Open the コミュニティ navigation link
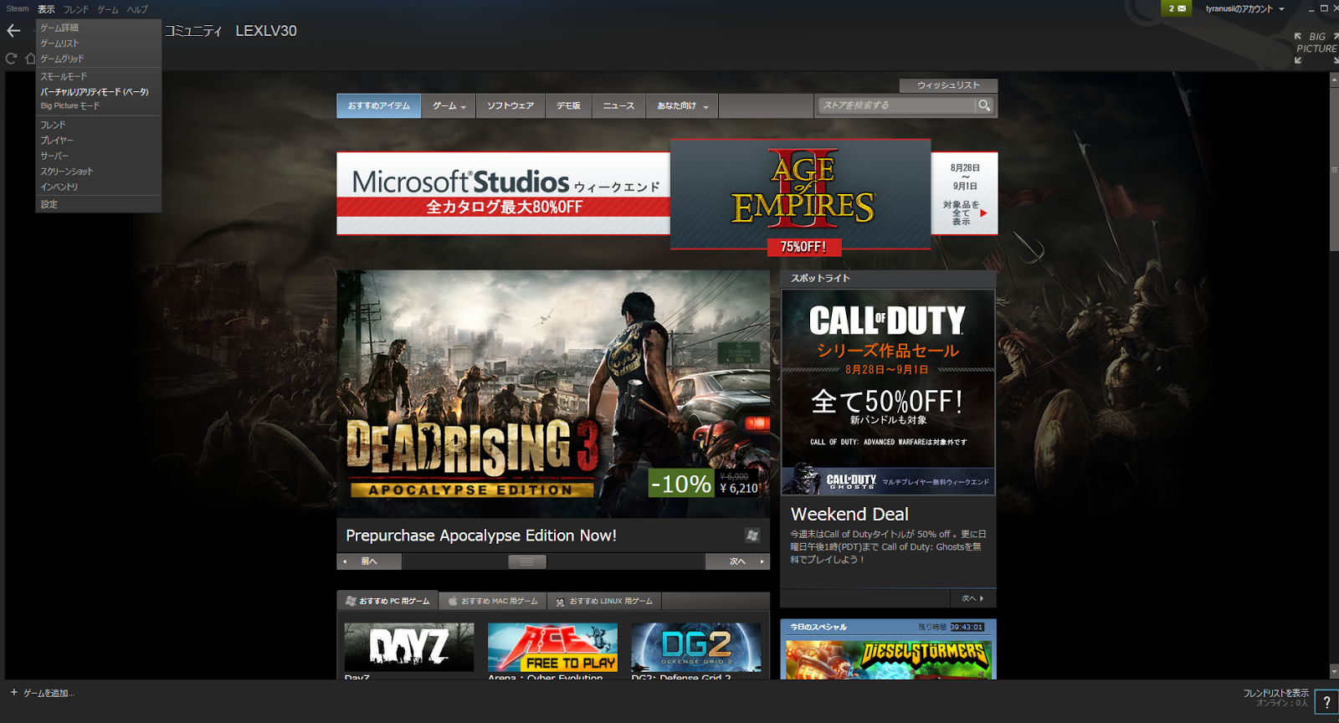 pos(193,31)
